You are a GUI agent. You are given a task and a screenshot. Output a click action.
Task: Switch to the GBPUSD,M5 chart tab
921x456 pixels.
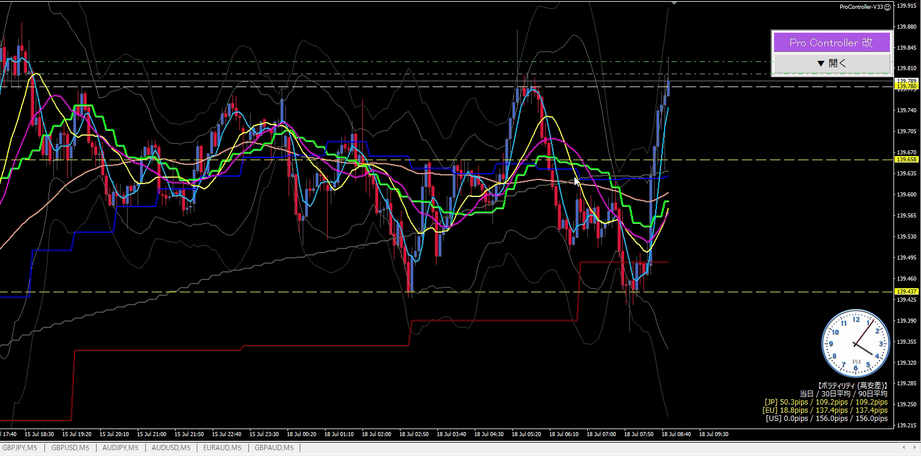(x=70, y=448)
